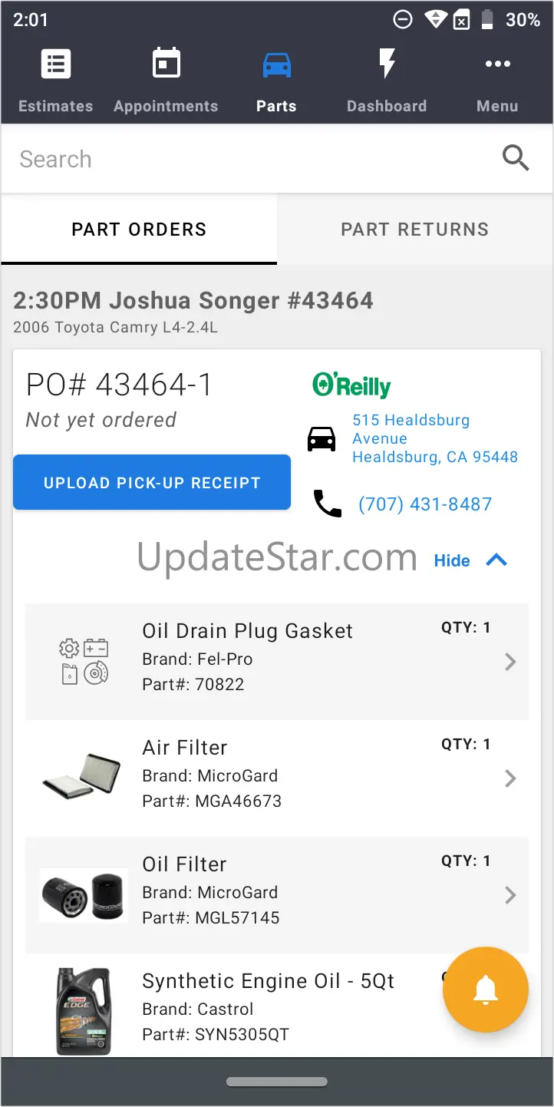Open the Dashboard lightning bolt icon

[x=387, y=65]
